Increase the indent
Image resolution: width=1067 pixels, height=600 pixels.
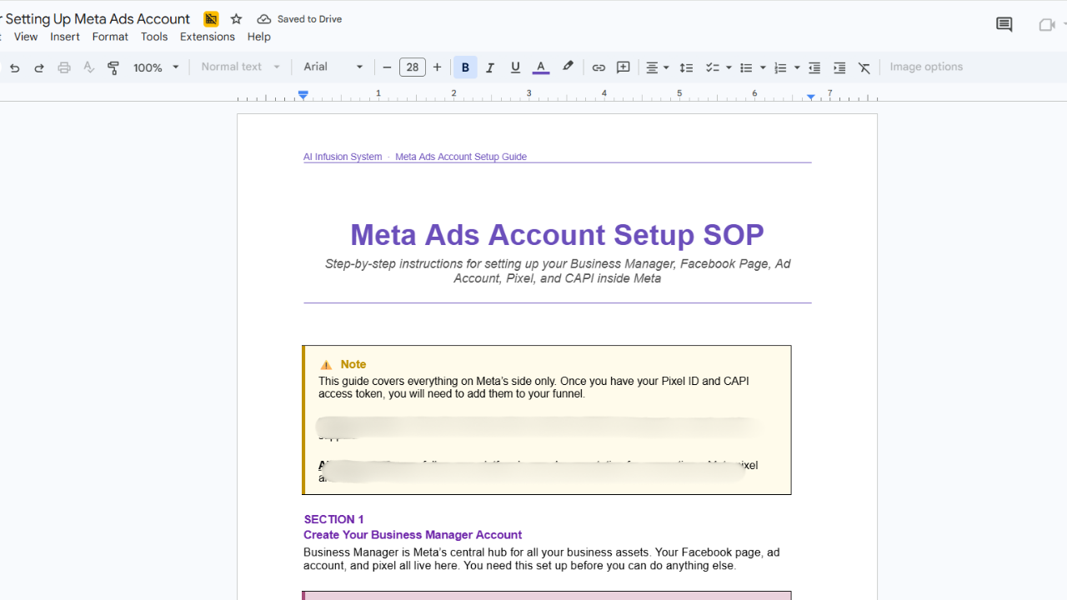(x=839, y=67)
